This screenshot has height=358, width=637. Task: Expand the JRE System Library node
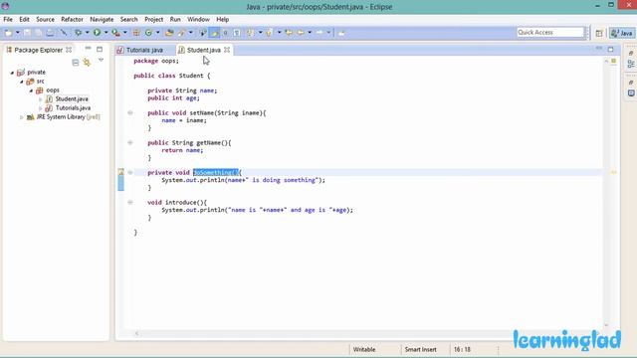coord(22,117)
